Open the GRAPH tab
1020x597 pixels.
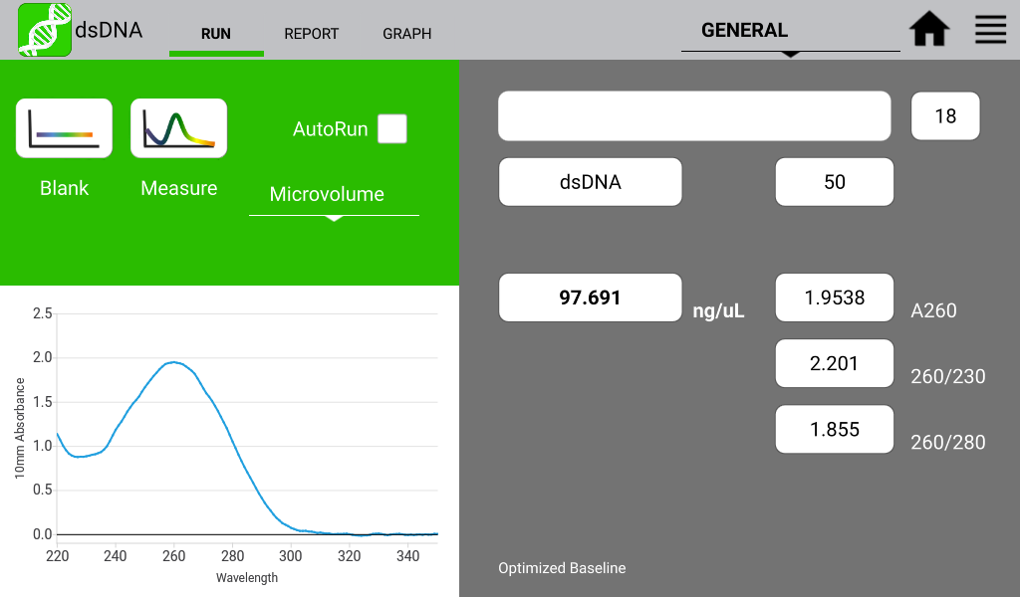[406, 34]
